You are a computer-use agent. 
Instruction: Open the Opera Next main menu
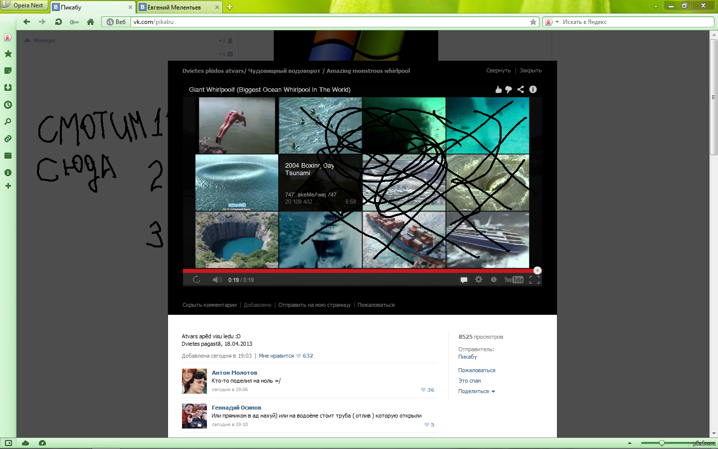pos(23,5)
